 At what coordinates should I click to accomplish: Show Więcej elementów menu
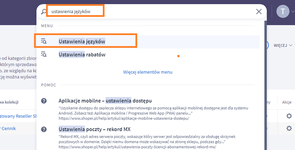[x=148, y=72]
